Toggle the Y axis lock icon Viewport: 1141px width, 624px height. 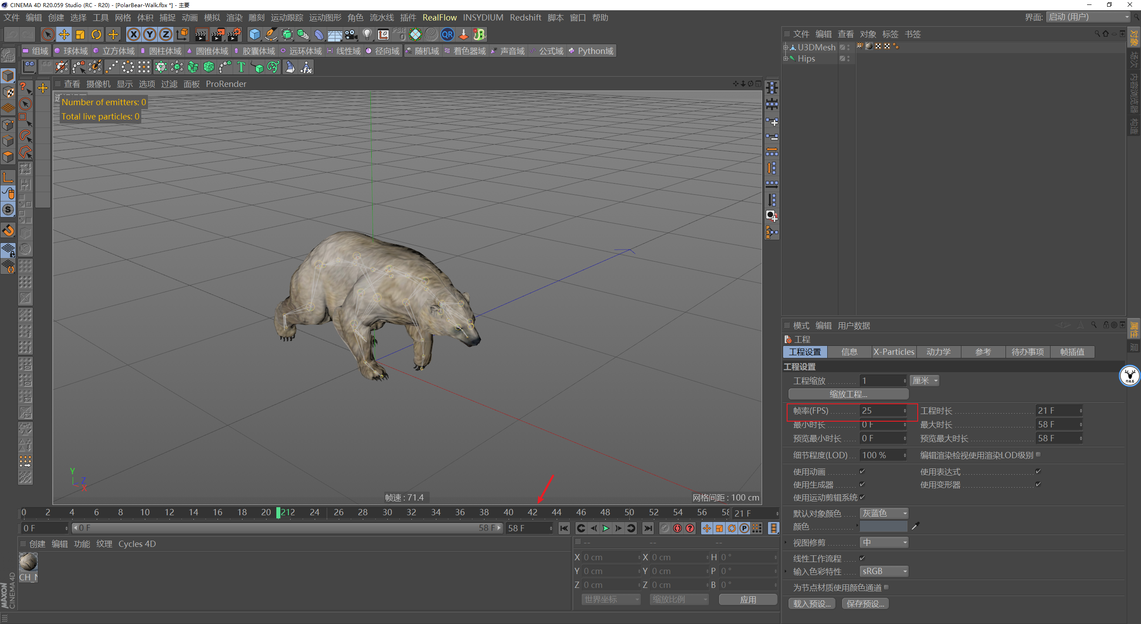[x=150, y=34]
